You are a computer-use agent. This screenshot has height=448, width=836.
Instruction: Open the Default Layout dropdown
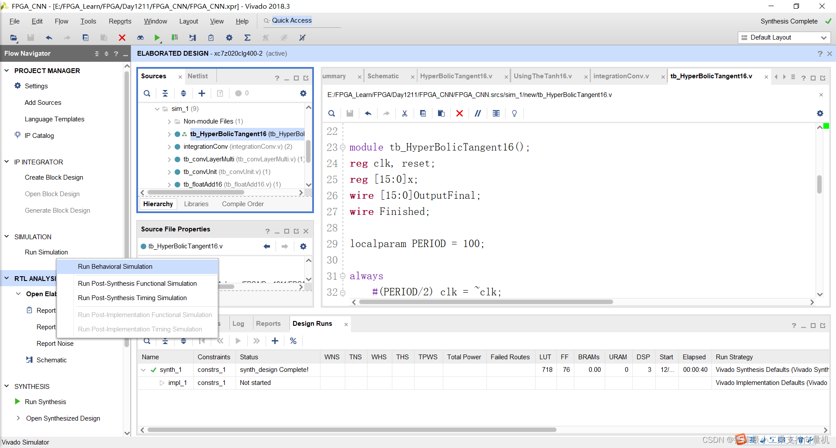coord(784,37)
